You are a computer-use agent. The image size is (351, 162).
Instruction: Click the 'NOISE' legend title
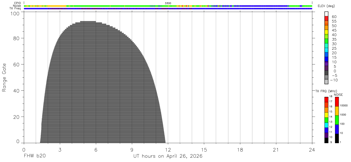(338, 95)
